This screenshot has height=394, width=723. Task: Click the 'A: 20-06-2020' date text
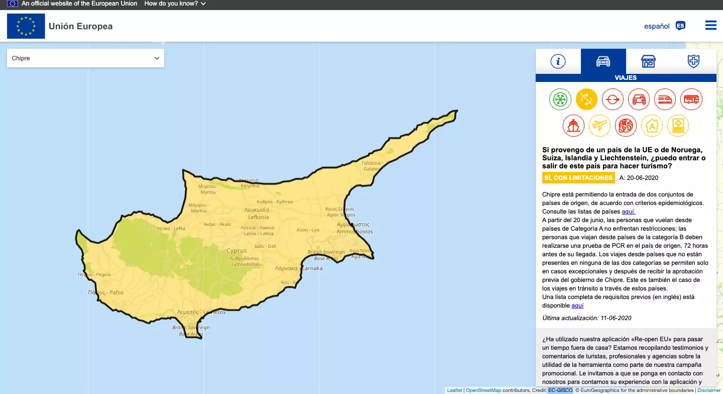tap(639, 178)
